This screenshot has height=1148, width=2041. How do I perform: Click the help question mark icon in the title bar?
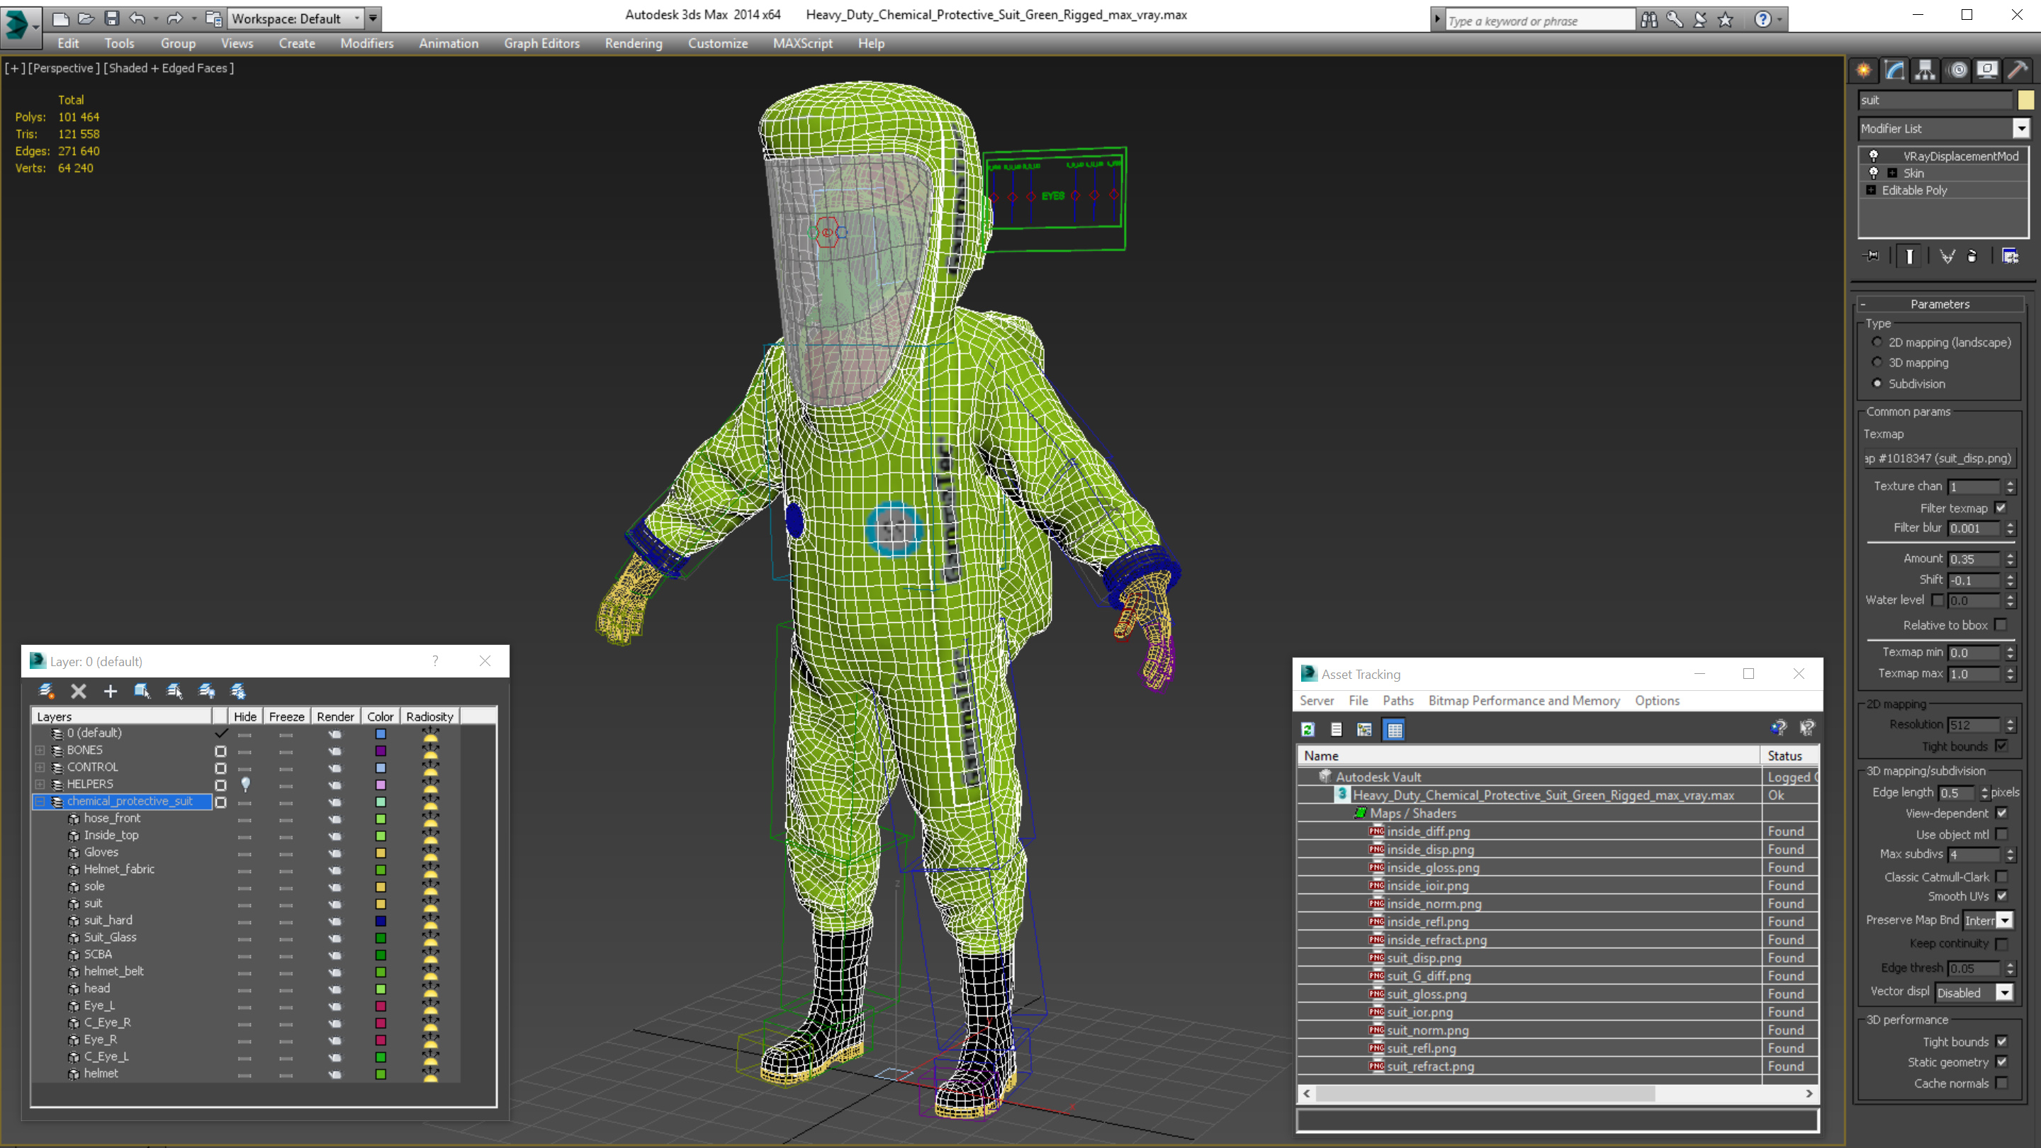click(1762, 20)
